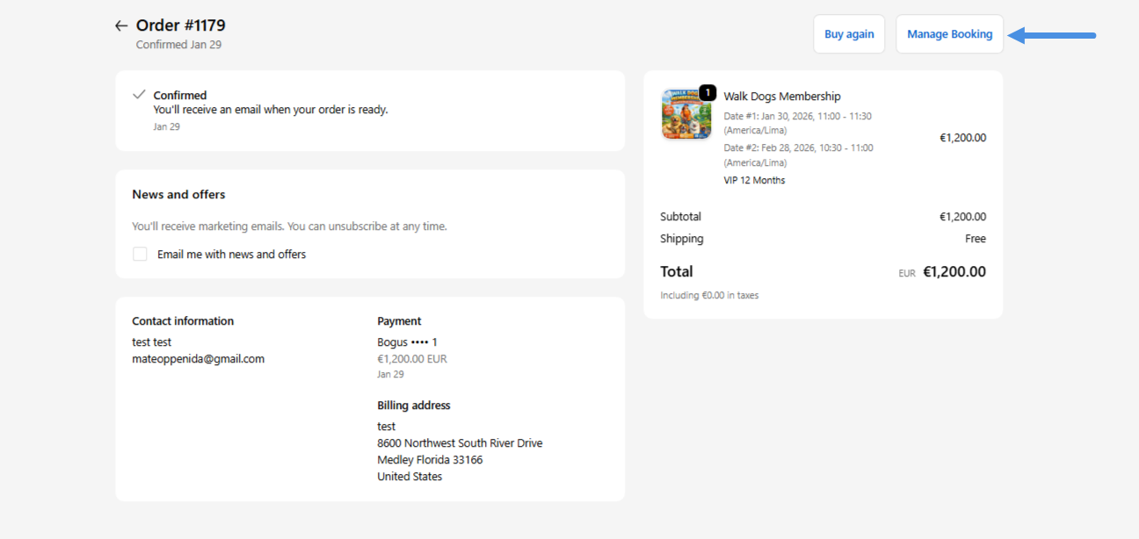
Task: Click the News and offers heading
Action: 178,195
